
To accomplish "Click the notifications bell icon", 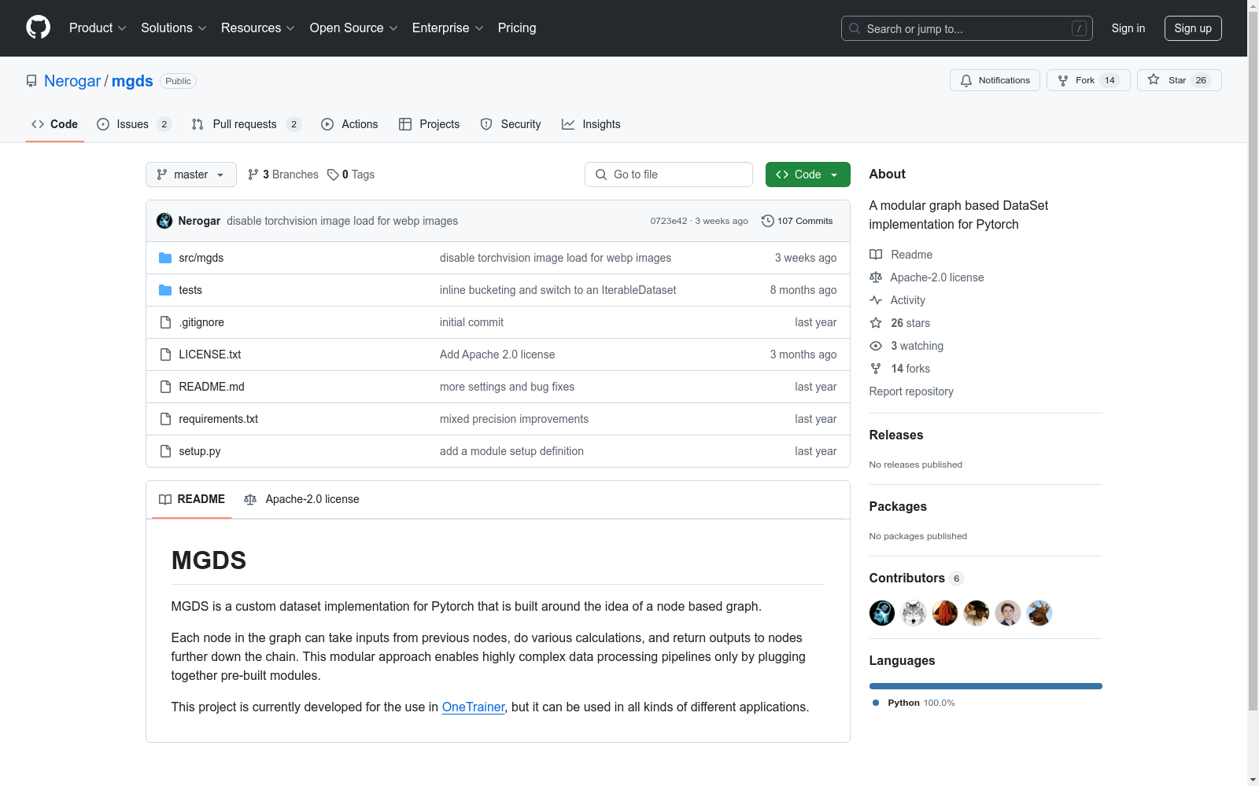I will (x=966, y=80).
